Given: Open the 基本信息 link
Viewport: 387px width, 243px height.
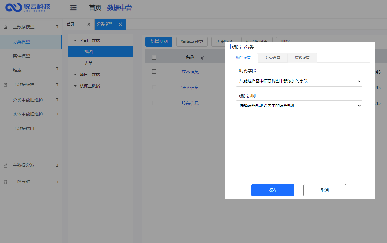Looking at the screenshot, I should tap(190, 72).
